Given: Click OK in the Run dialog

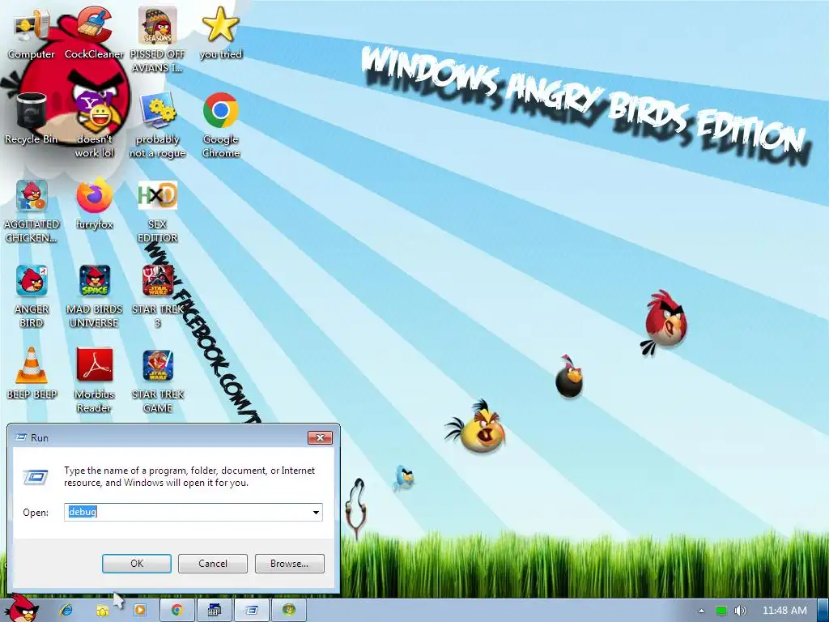Looking at the screenshot, I should tap(136, 564).
